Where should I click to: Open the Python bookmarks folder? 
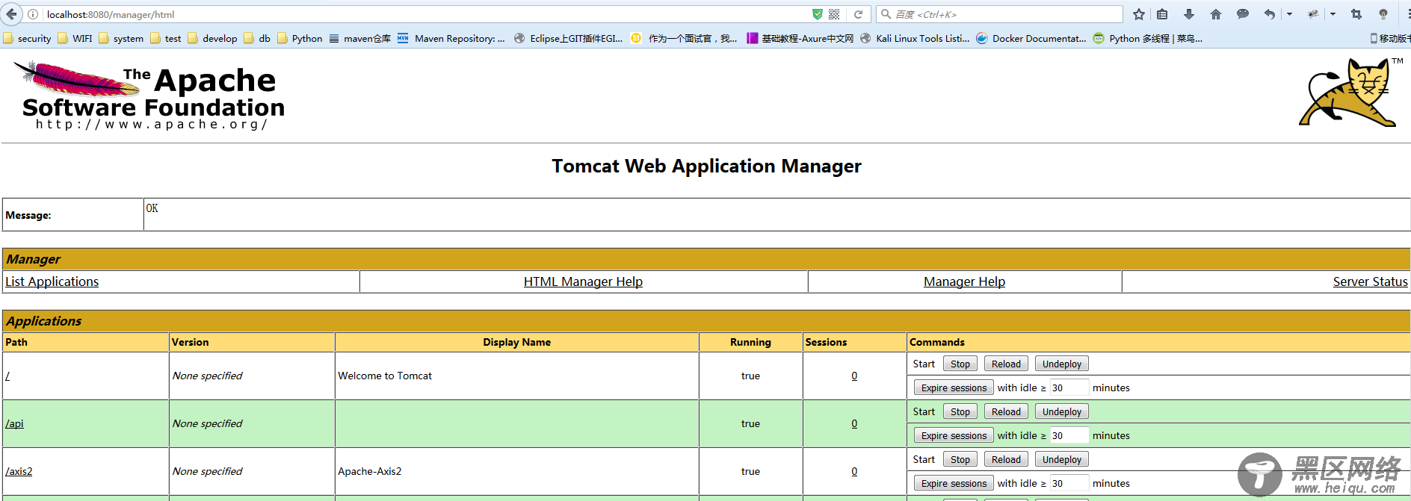click(x=300, y=38)
